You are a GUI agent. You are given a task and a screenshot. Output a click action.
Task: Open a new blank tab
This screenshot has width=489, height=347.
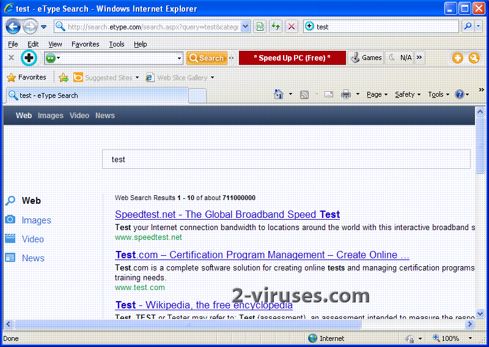pyautogui.click(x=197, y=95)
